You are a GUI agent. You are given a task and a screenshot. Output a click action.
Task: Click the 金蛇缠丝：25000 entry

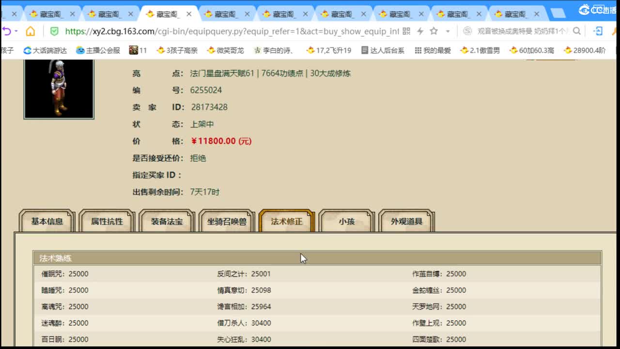click(439, 290)
